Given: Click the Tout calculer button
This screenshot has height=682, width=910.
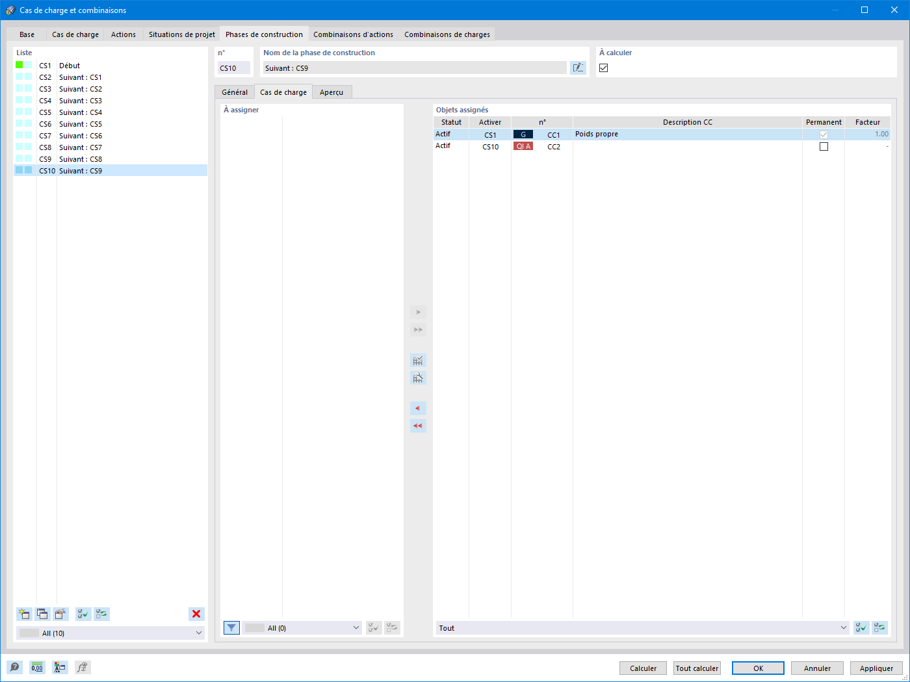Looking at the screenshot, I should tap(697, 668).
